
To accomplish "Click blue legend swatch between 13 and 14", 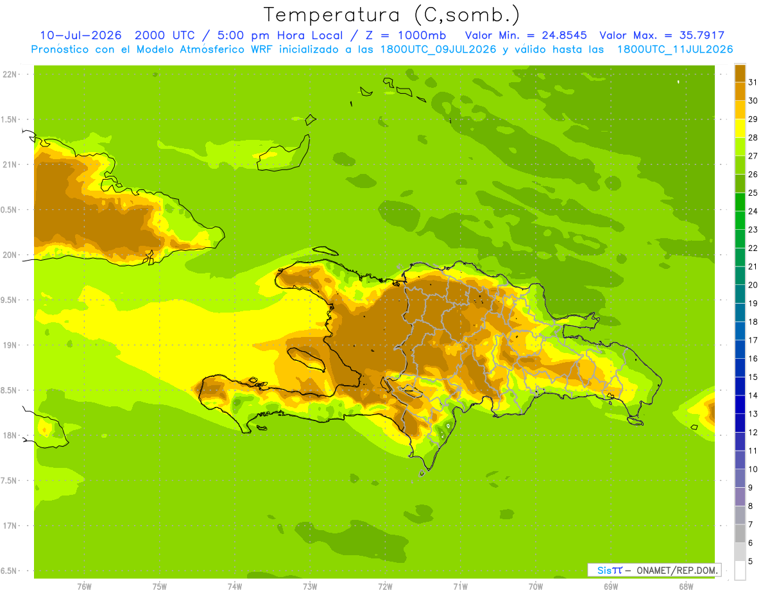I will [740, 404].
